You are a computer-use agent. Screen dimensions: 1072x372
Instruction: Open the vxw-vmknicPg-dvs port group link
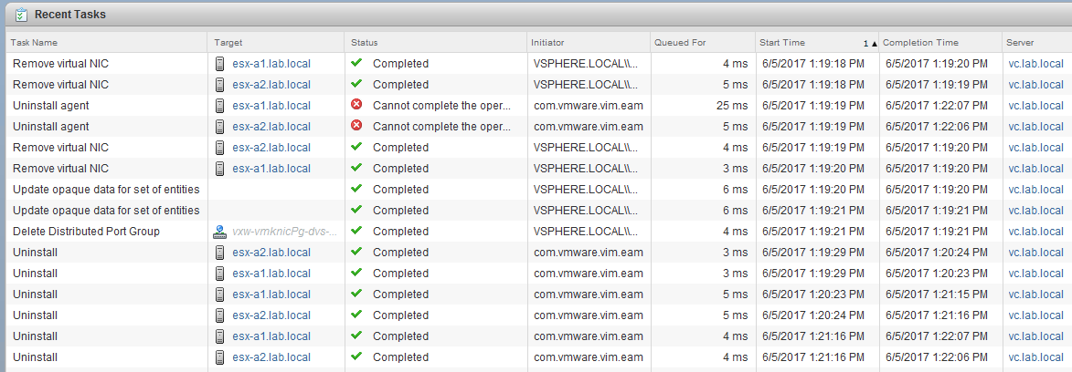coord(284,232)
